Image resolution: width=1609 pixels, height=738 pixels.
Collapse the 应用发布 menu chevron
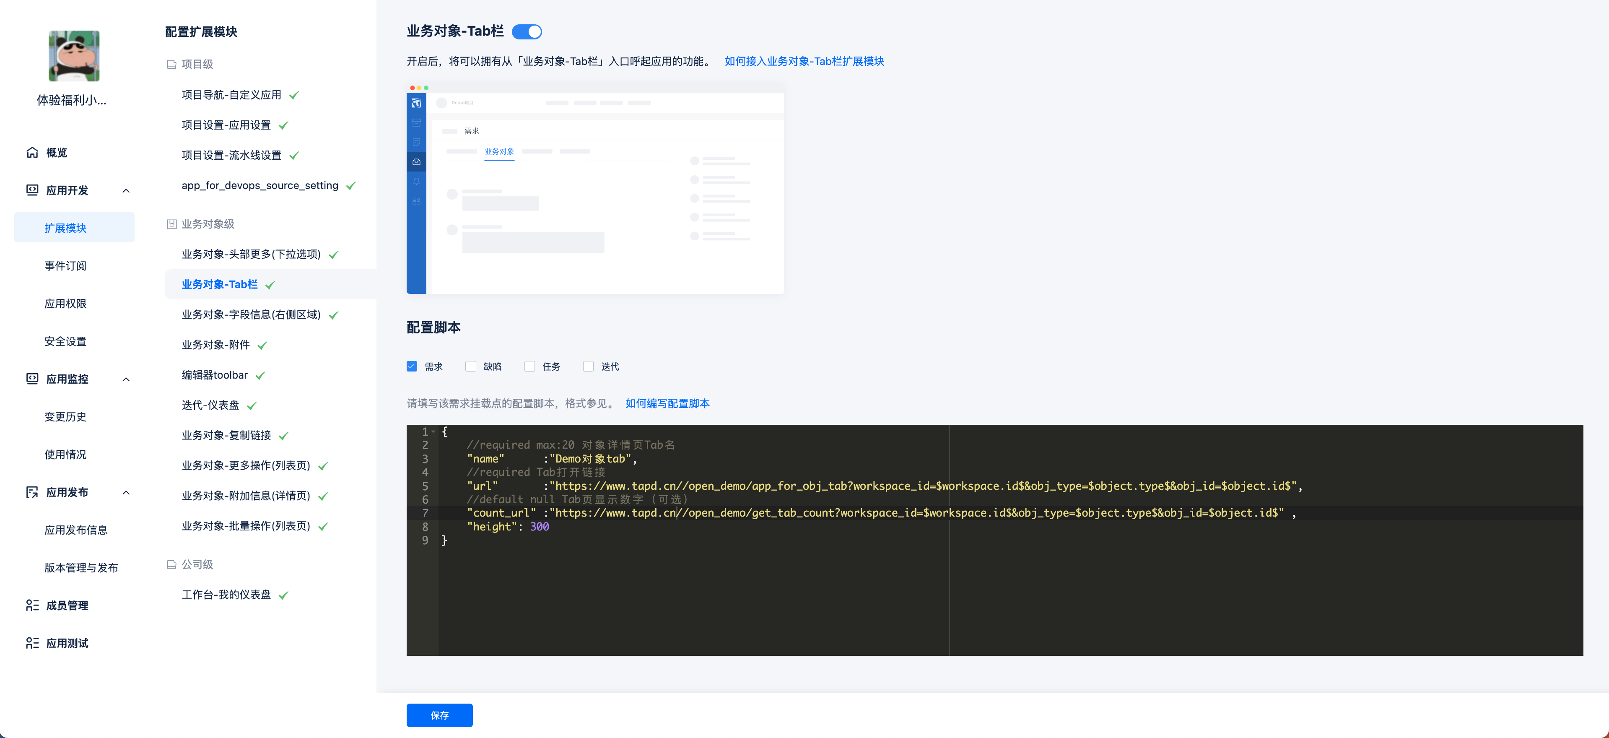126,492
